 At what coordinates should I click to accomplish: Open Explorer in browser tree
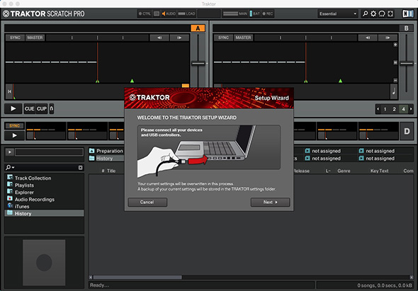point(24,192)
